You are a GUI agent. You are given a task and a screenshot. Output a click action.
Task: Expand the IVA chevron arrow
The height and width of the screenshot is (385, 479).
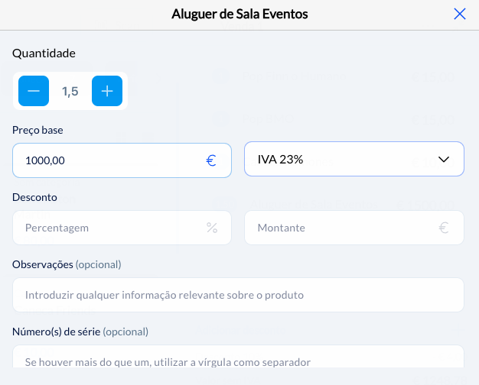click(444, 160)
